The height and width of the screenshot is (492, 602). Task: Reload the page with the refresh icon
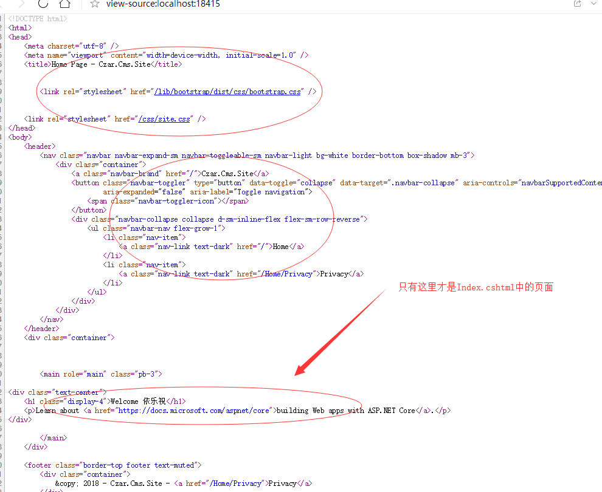click(43, 4)
